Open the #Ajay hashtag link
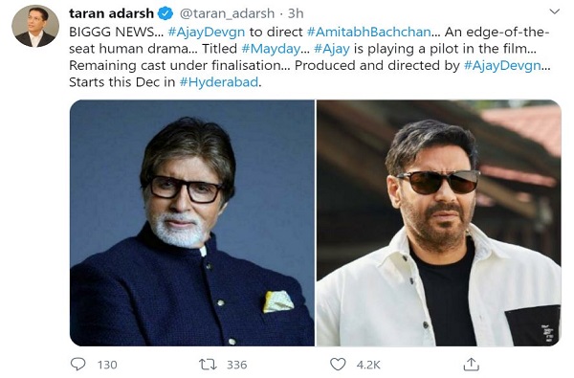The image size is (574, 378). tap(332, 49)
